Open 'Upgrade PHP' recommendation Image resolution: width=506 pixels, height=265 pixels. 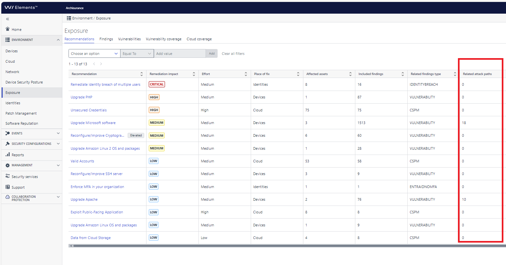click(x=82, y=97)
